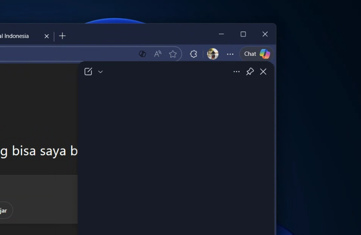Maximize the browser window
The height and width of the screenshot is (235, 361).
(x=243, y=34)
